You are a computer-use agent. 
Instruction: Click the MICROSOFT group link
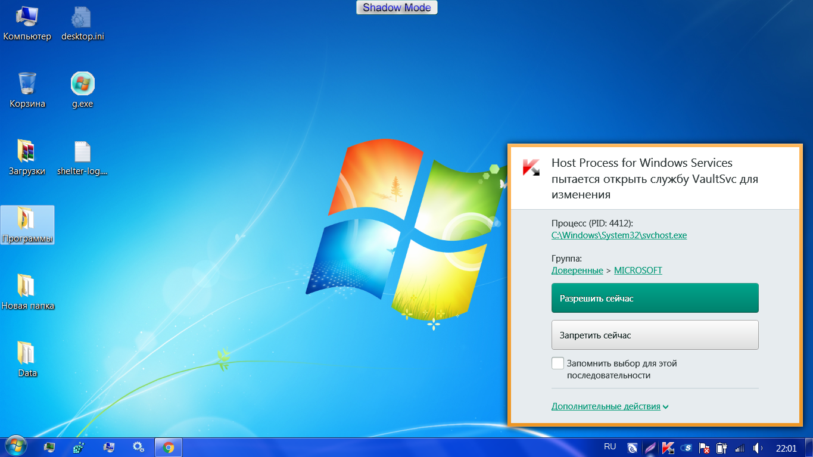(638, 271)
